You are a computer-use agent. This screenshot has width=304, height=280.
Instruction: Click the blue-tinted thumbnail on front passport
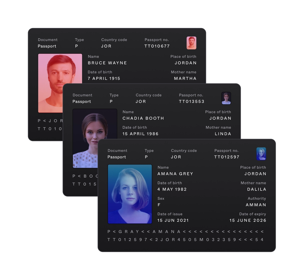[x=261, y=154]
